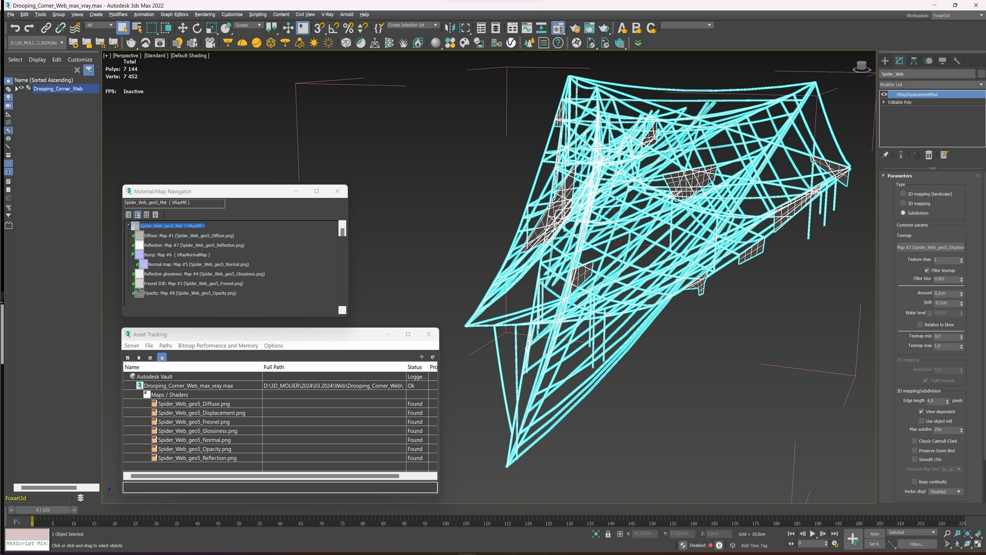
Task: Toggle Classic Catmull-Clark checkbox
Action: point(915,441)
